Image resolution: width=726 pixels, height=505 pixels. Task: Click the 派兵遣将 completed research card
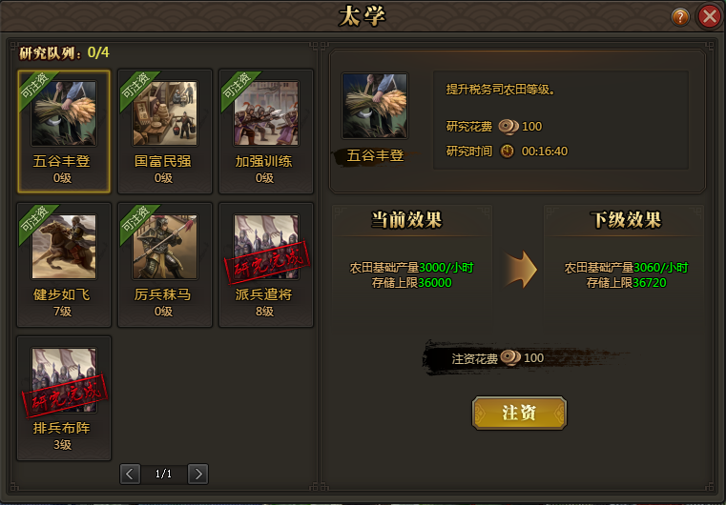[x=266, y=265]
